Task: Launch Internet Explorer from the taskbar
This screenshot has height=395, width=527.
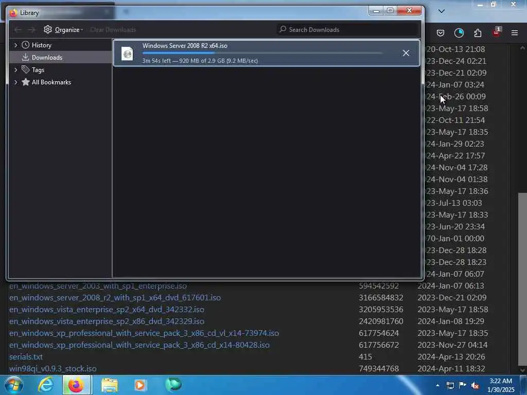Action: [46, 385]
